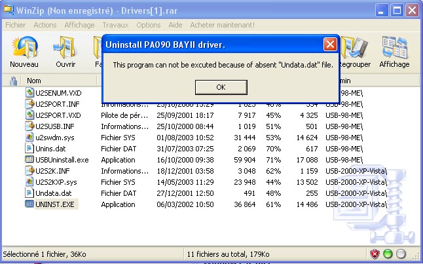Click the 70% ratio of Unins.dat
The image size is (423, 264).
(273, 149)
